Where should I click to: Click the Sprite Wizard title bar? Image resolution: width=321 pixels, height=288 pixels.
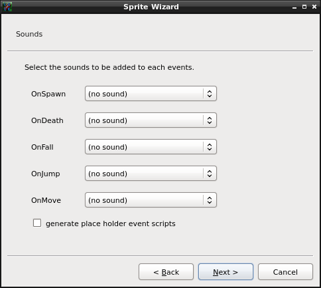click(151, 7)
